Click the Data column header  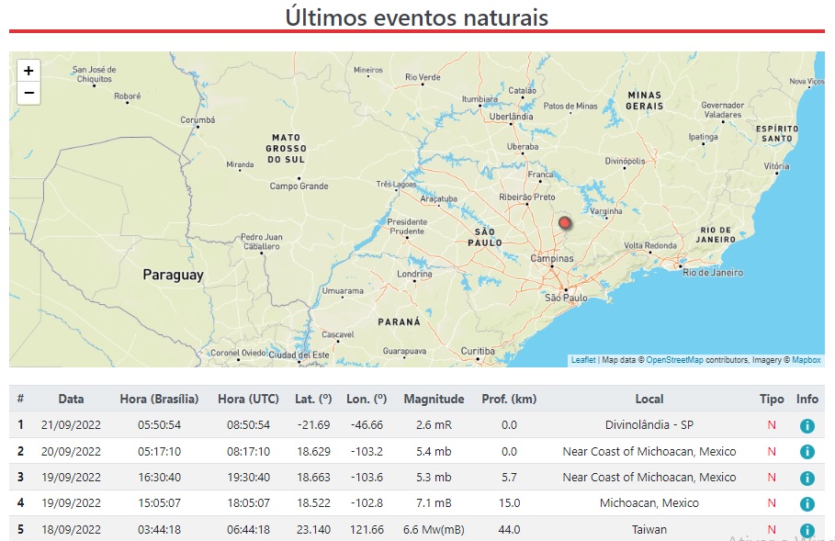coord(71,399)
